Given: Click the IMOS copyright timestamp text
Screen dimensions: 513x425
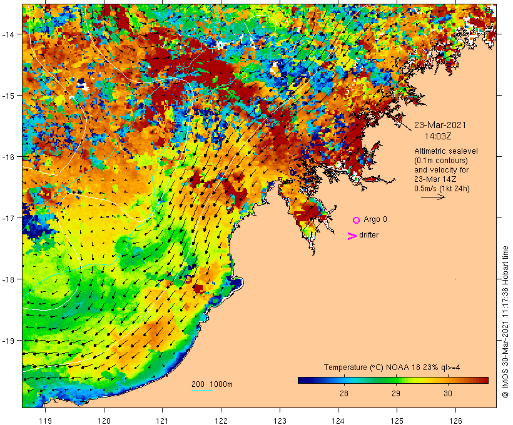Looking at the screenshot, I should tap(505, 322).
